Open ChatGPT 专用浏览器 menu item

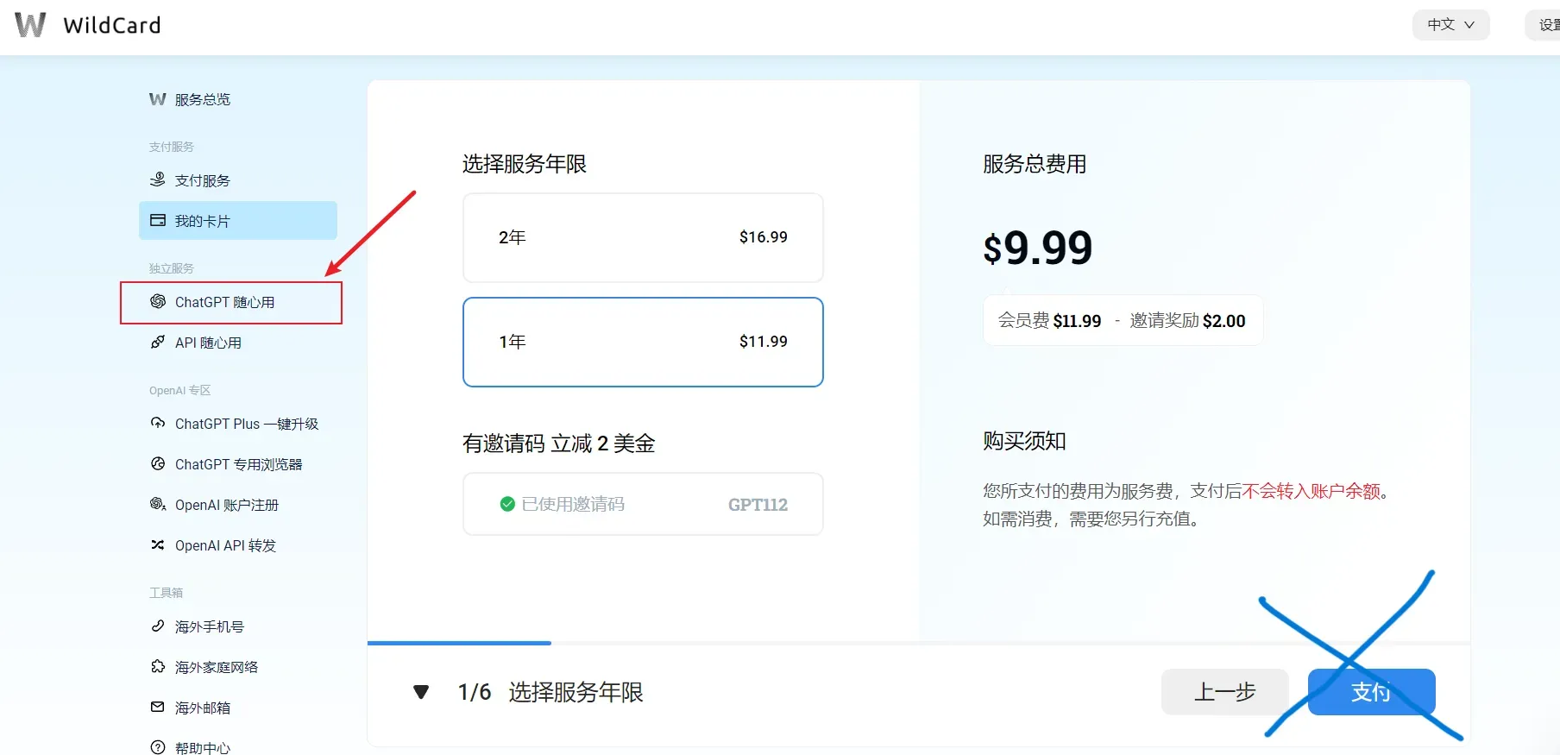pyautogui.click(x=238, y=464)
